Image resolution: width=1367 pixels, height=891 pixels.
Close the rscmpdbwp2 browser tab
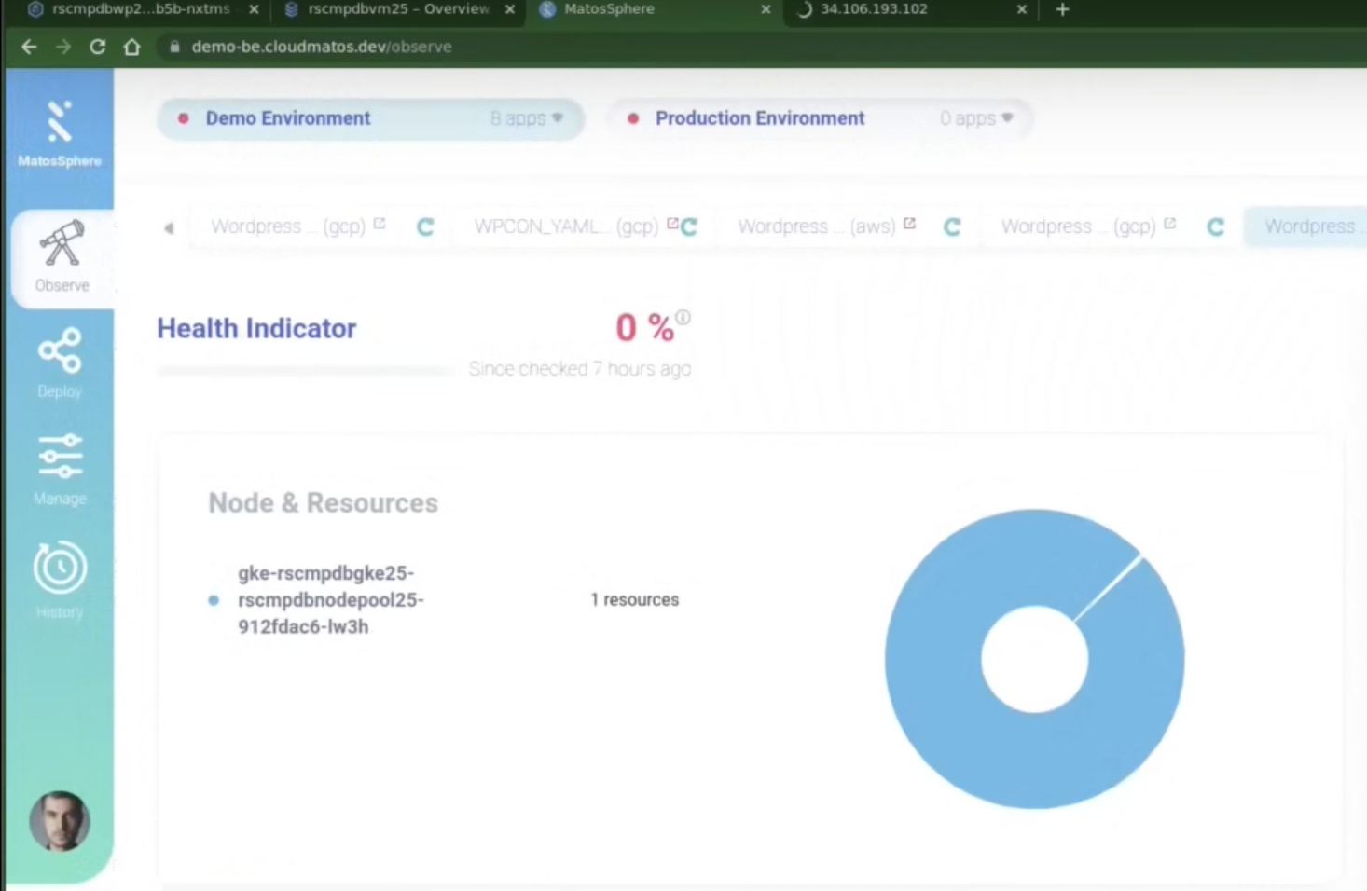click(x=254, y=9)
